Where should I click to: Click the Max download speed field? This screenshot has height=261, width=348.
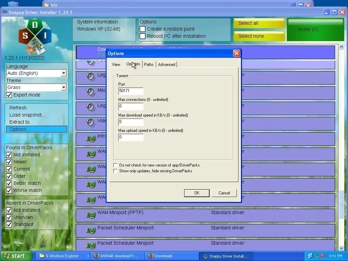pos(131,122)
